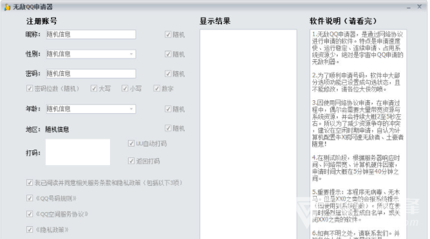Toggle 随机 checkbox for 地区
This screenshot has width=430, height=239.
168,128
